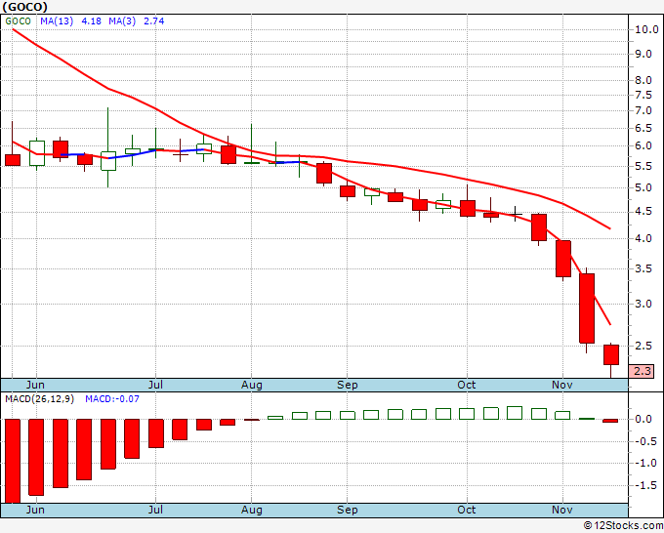Viewport: 664px width, 533px height.
Task: Click the large red candle from 3.5 to 2.5
Action: click(587, 308)
